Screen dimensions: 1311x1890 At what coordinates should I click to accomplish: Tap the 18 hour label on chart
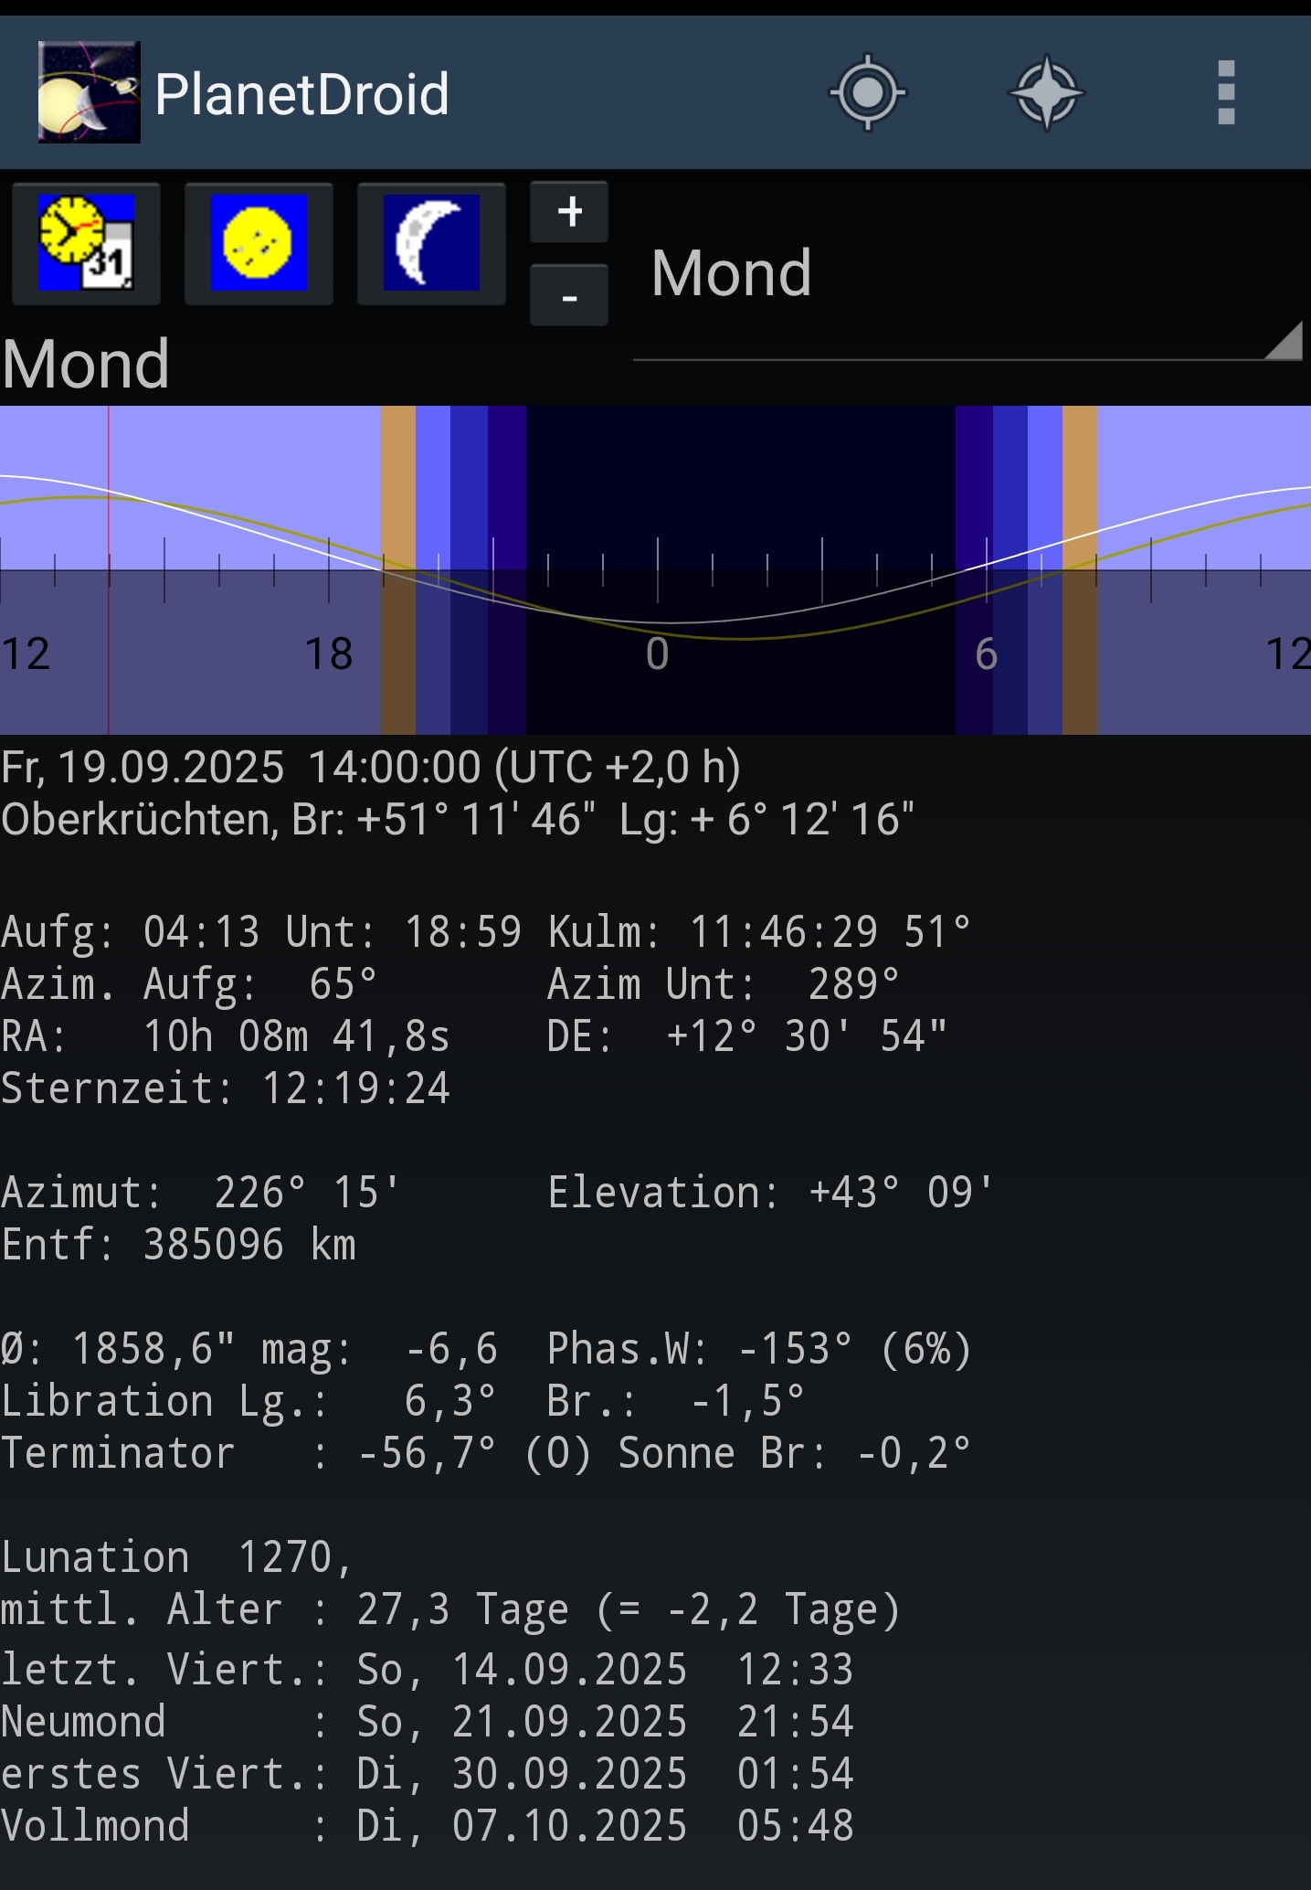pyautogui.click(x=328, y=654)
